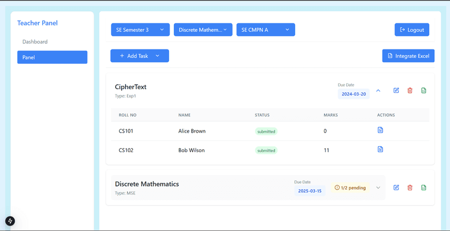Image resolution: width=450 pixels, height=231 pixels.
Task: Open Alice Brown's submission document icon
Action: (x=380, y=130)
